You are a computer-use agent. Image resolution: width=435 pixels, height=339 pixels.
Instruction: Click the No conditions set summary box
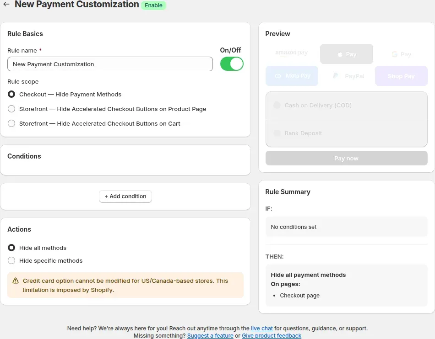[347, 227]
